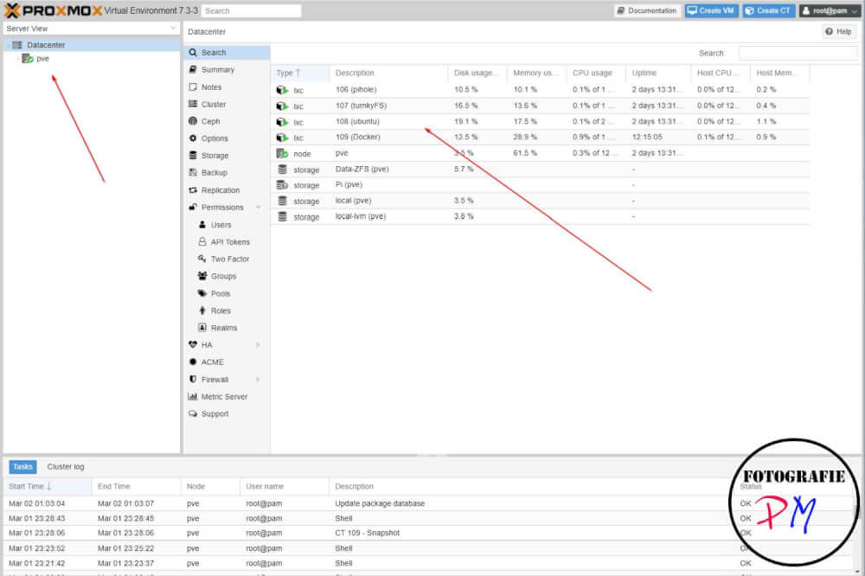The width and height of the screenshot is (865, 576).
Task: Sort by the CPU usage column header
Action: point(596,73)
